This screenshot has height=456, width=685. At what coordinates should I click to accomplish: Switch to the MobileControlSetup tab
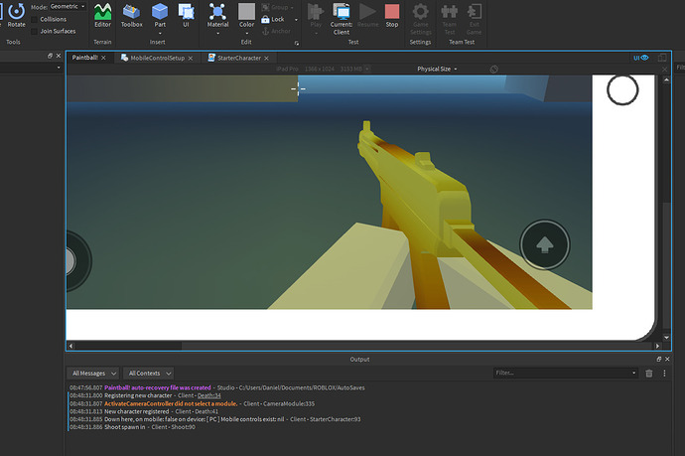coord(157,58)
